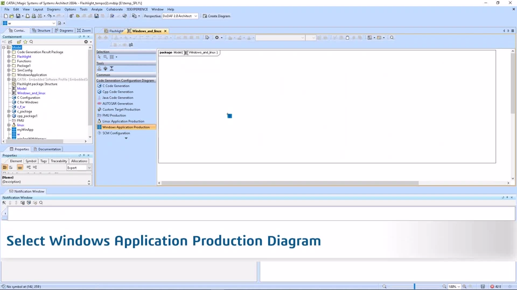Expand the linux node in tree
The height and width of the screenshot is (290, 517).
(9, 125)
